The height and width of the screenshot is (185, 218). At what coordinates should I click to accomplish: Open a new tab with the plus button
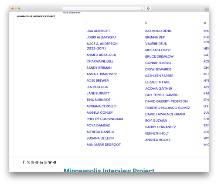tap(207, 10)
